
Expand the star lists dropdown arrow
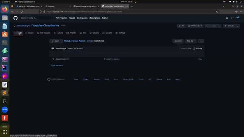pyautogui.click(x=238, y=26)
